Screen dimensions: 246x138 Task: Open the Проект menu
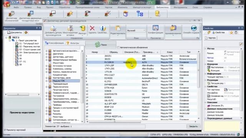tap(50, 7)
